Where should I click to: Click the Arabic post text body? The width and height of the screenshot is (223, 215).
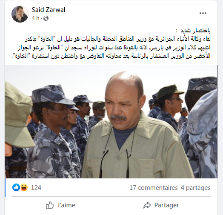pyautogui.click(x=111, y=43)
